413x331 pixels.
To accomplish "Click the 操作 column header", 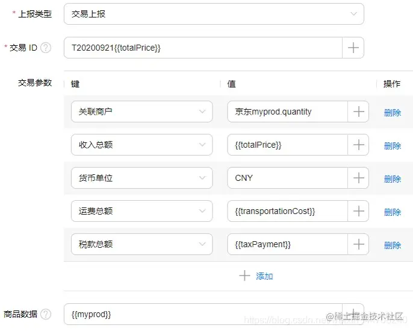I will [x=392, y=84].
